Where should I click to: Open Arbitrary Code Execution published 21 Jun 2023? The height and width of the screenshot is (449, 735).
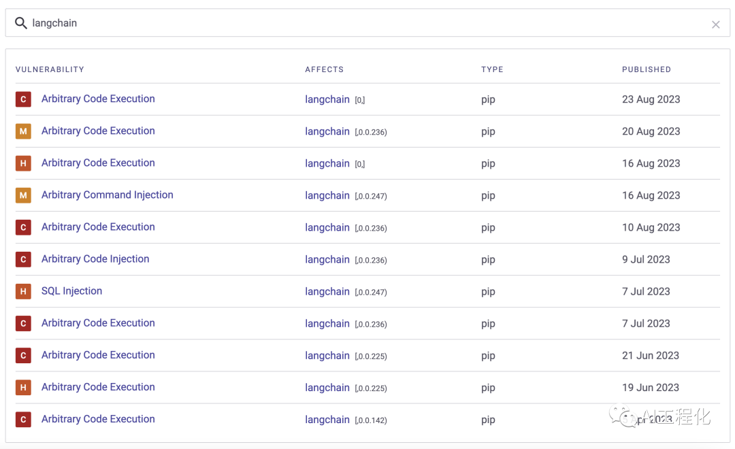pyautogui.click(x=98, y=355)
